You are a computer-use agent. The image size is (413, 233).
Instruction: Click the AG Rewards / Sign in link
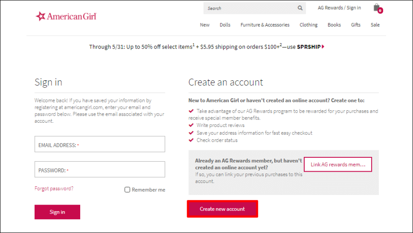(x=339, y=8)
